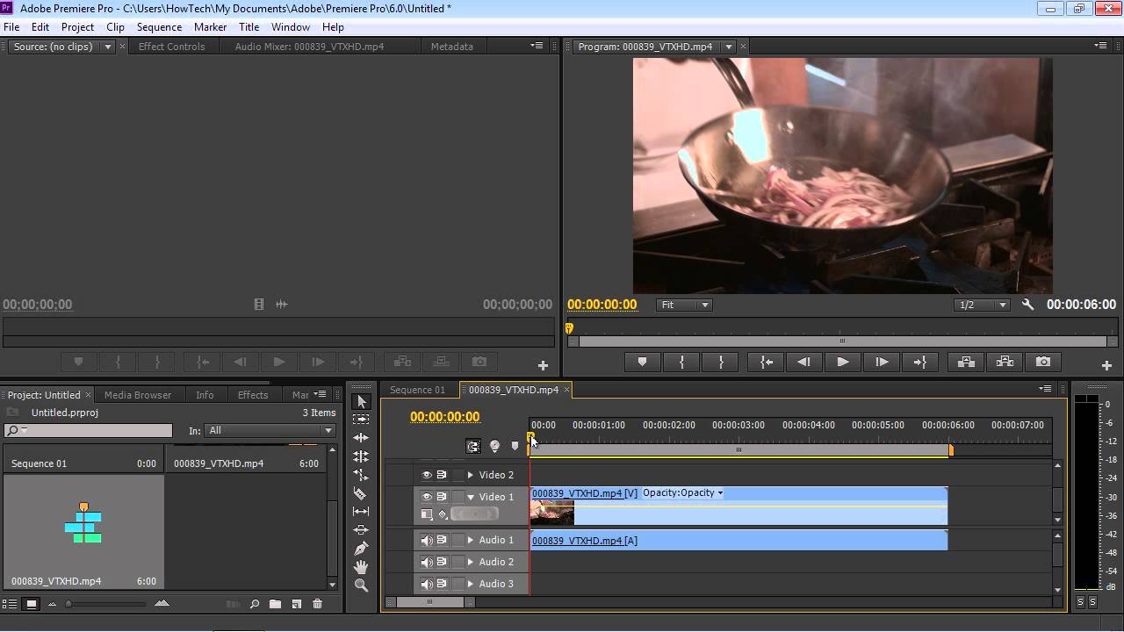Image resolution: width=1124 pixels, height=632 pixels.
Task: Create new bin in Project panel
Action: pos(275,604)
